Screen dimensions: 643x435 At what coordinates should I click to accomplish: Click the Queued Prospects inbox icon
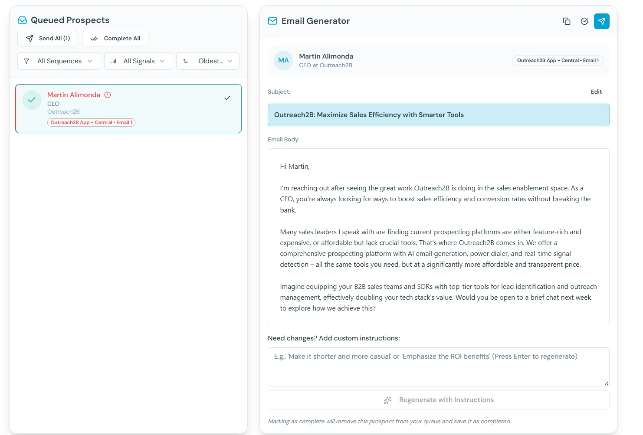(x=22, y=20)
